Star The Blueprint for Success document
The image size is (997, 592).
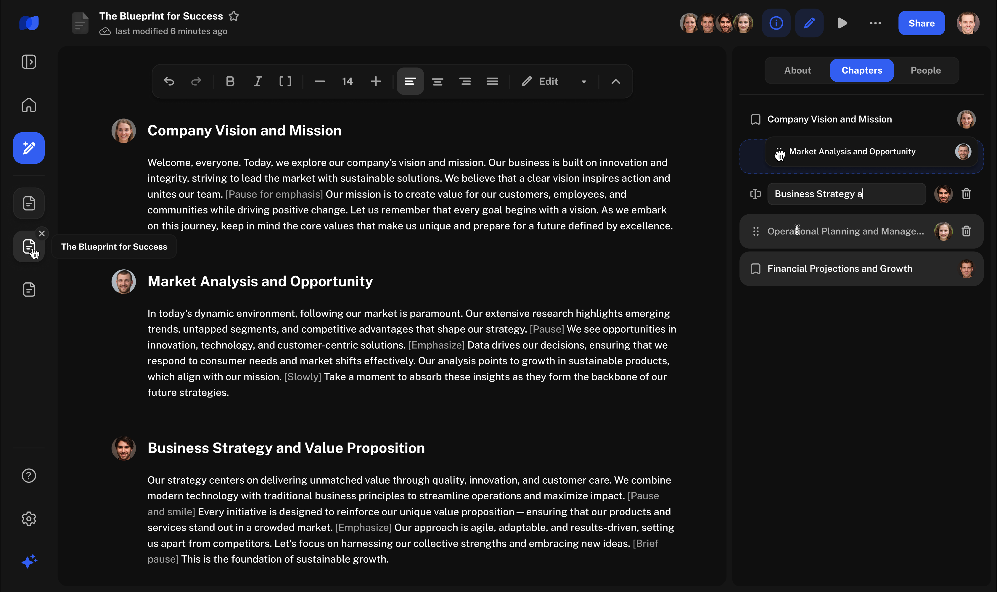coord(234,16)
